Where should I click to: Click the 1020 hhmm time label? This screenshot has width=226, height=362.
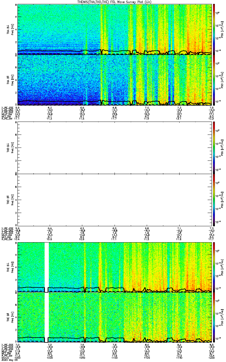pos(50,357)
